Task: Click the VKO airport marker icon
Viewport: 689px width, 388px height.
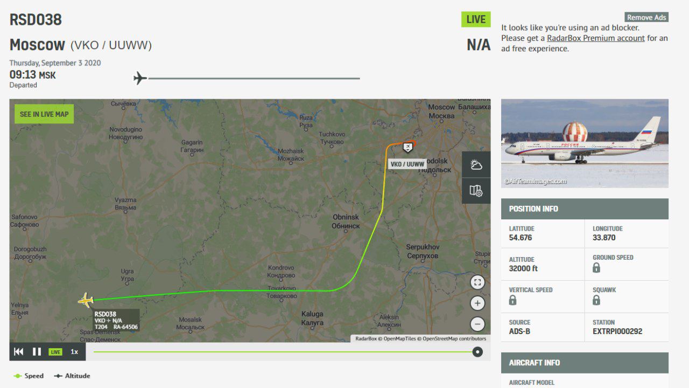Action: pos(407,147)
